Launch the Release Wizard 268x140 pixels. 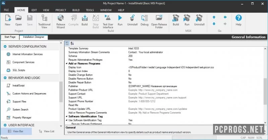tap(61, 21)
